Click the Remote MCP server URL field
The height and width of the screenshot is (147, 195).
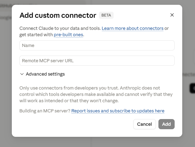(x=97, y=61)
